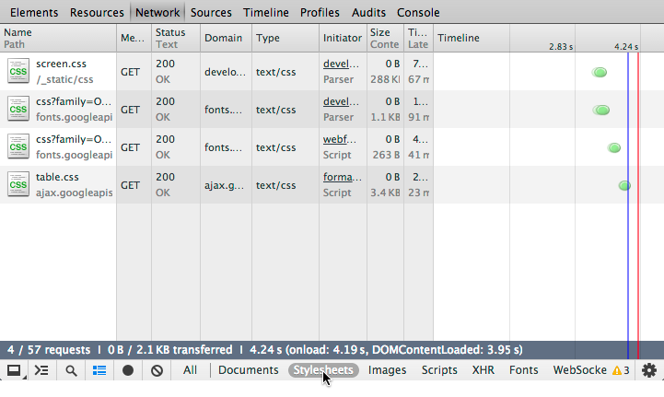
Task: Toggle the record network log button
Action: (128, 370)
